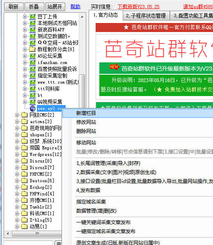Click the QQ视频采集 site icon
213x245 pixels.
pyautogui.click(x=32, y=102)
